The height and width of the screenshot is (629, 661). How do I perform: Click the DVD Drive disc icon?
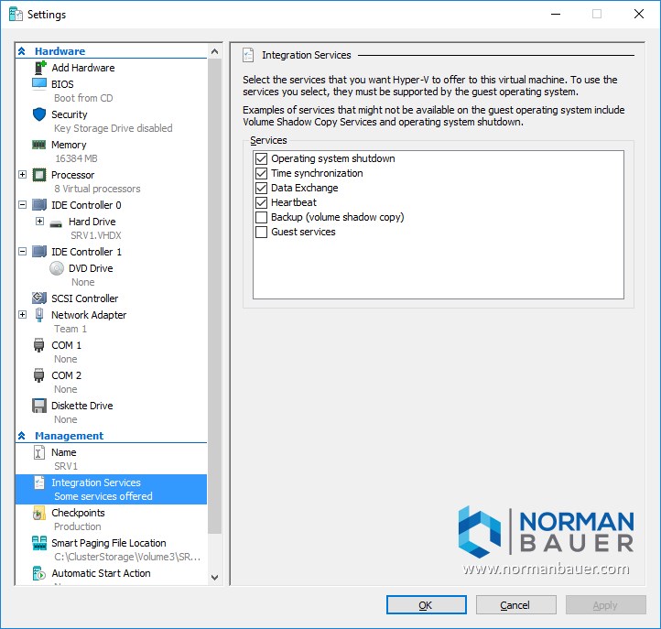57,268
